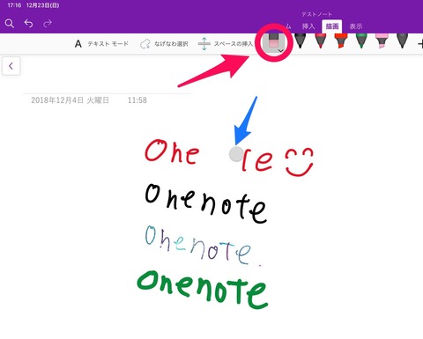Image resolution: width=423 pixels, height=339 pixels.
Task: Tap the red smiley face drawing
Action: point(300,162)
